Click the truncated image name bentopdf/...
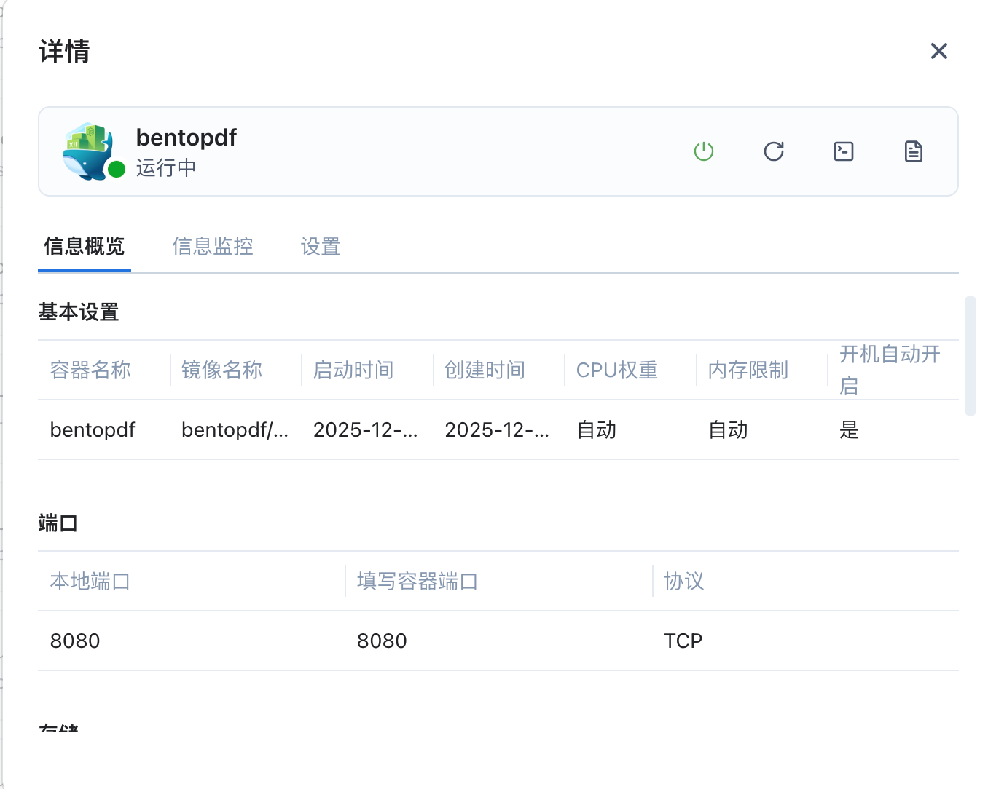988x789 pixels. pos(235,430)
